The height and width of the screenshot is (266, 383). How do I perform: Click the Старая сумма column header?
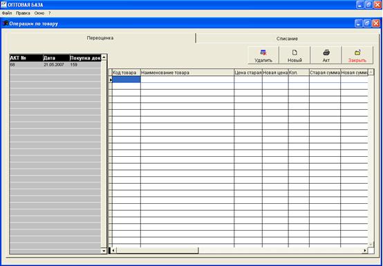coord(325,73)
